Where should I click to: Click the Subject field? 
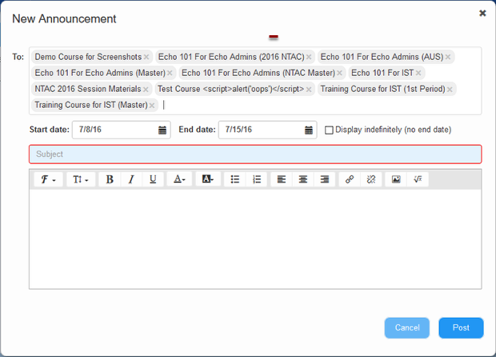click(255, 154)
